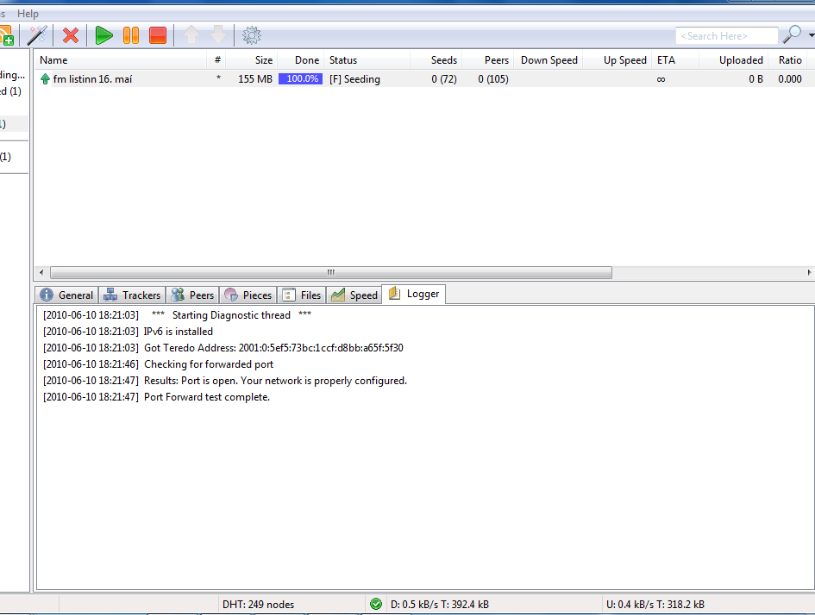
Task: Click the green network status checkmark icon
Action: (376, 604)
